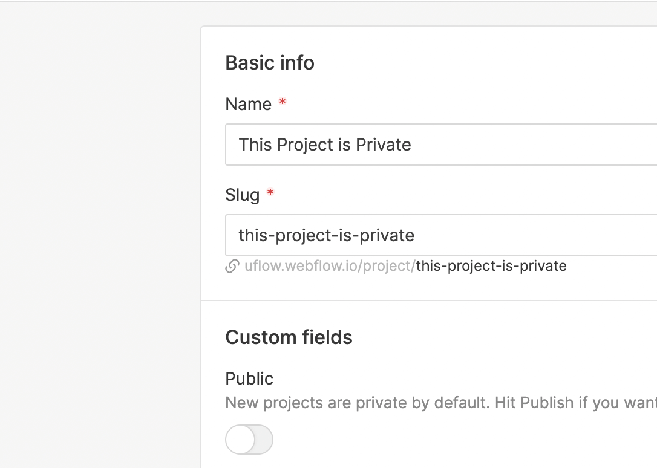Click the Public field label
This screenshot has width=657, height=468.
[x=249, y=379]
